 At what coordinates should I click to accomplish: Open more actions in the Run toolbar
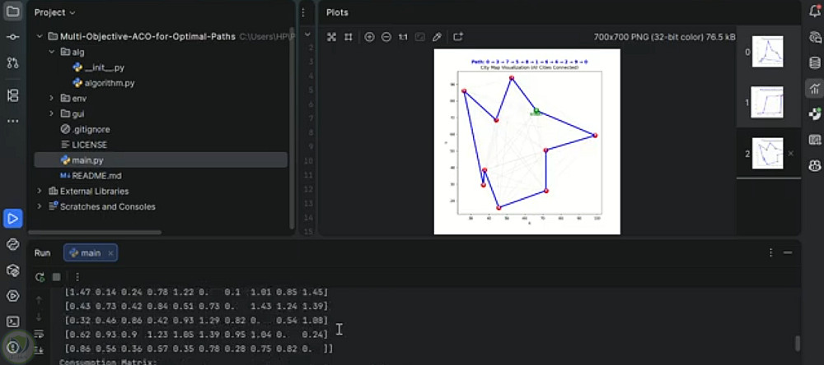[x=77, y=277]
